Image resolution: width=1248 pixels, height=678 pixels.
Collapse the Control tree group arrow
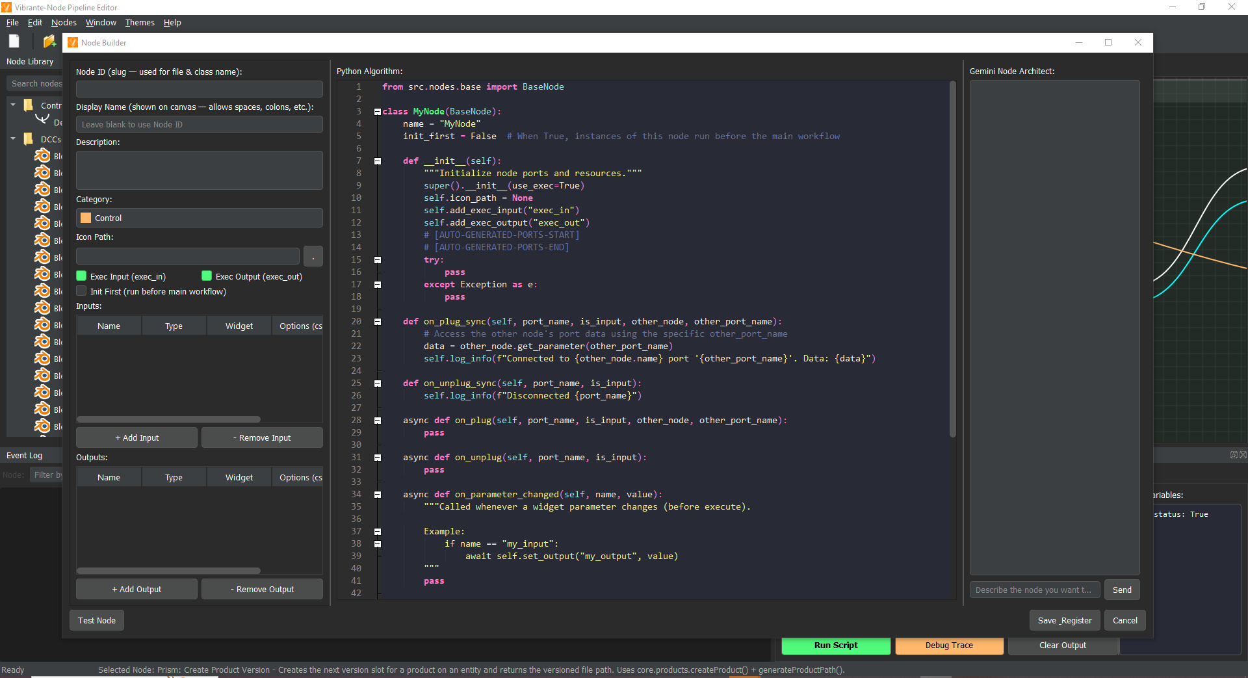13,104
